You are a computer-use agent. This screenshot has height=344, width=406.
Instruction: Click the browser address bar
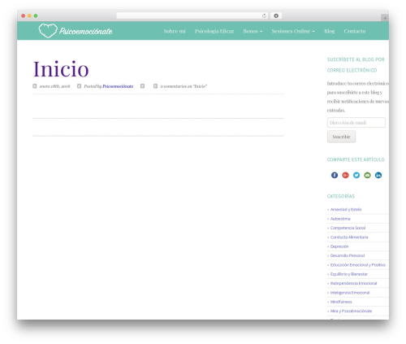coord(192,15)
